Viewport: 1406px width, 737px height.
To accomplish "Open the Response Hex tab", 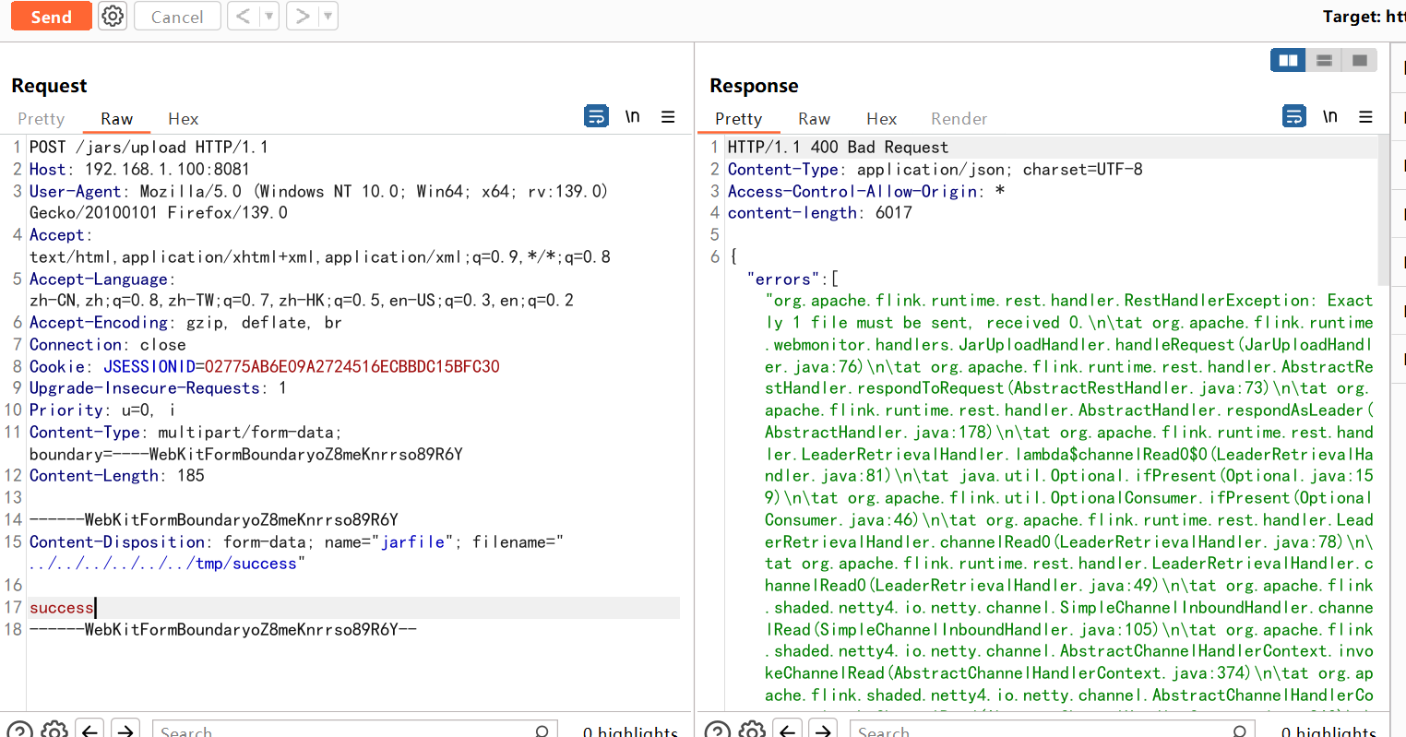I will click(x=881, y=119).
